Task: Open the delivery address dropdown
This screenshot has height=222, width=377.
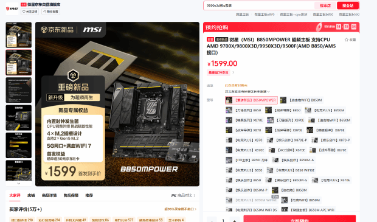Action: [x=247, y=91]
